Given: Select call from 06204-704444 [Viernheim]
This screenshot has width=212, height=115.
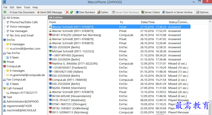Looking at the screenshot, I should pyautogui.click(x=119, y=88).
